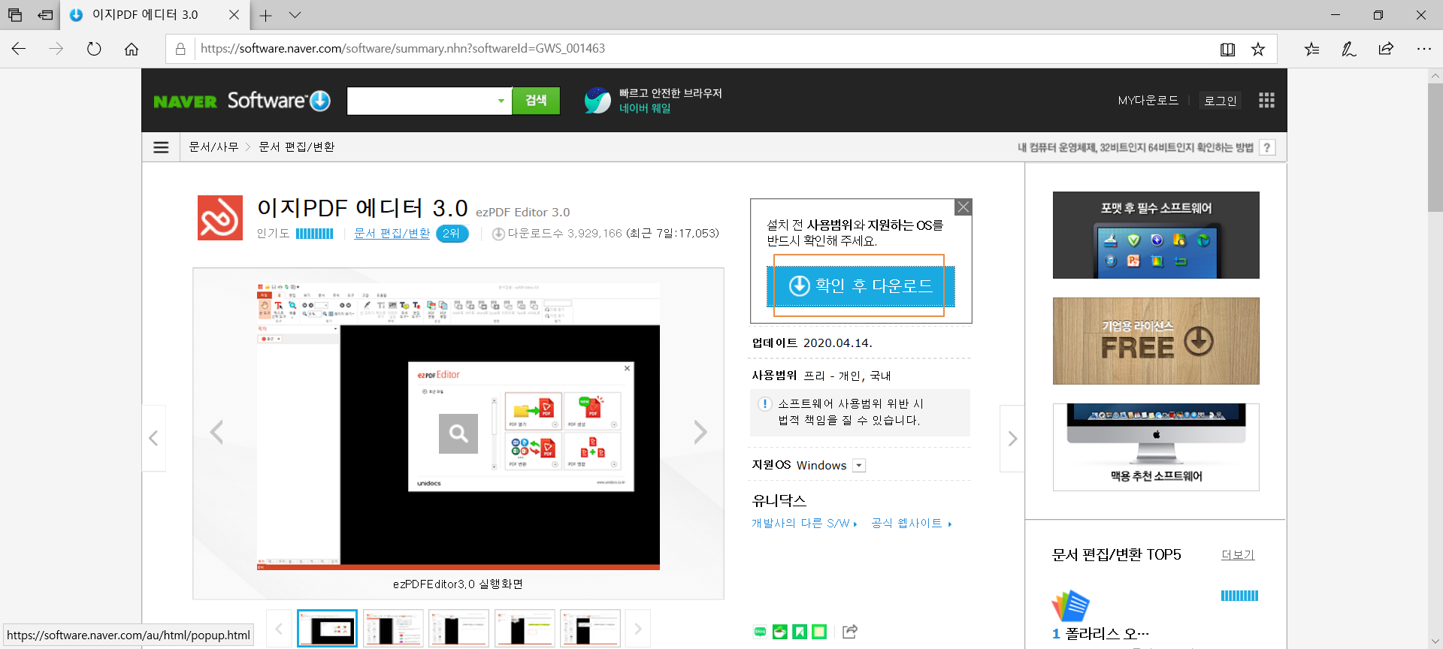
Task: Expand the supported OS Windows dropdown
Action: (x=859, y=466)
